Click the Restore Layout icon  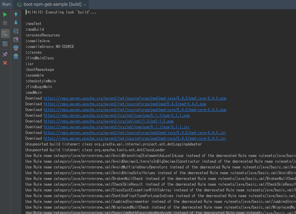click(5, 44)
